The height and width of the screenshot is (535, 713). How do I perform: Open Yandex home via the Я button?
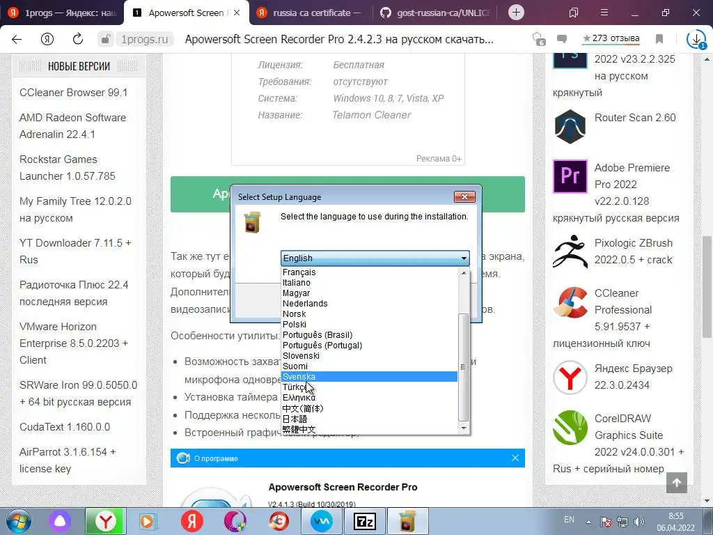[47, 39]
